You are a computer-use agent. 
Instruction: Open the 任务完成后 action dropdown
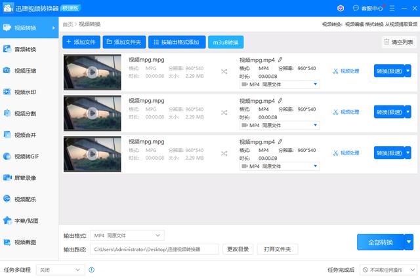[x=388, y=270]
